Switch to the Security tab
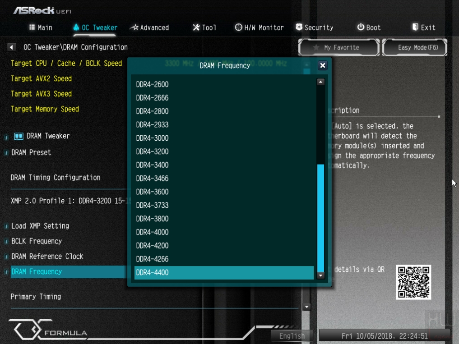Image resolution: width=459 pixels, height=344 pixels. (x=315, y=28)
